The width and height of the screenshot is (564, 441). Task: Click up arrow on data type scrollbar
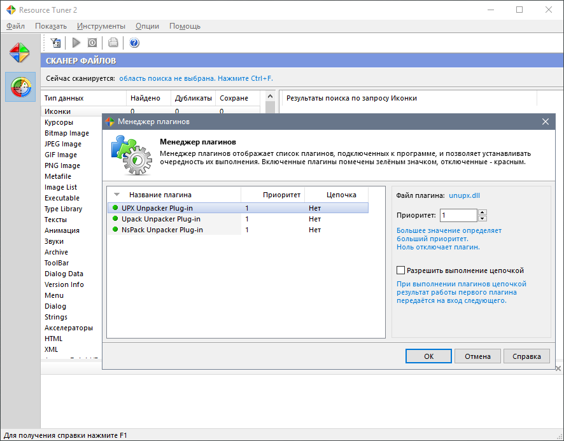(271, 96)
